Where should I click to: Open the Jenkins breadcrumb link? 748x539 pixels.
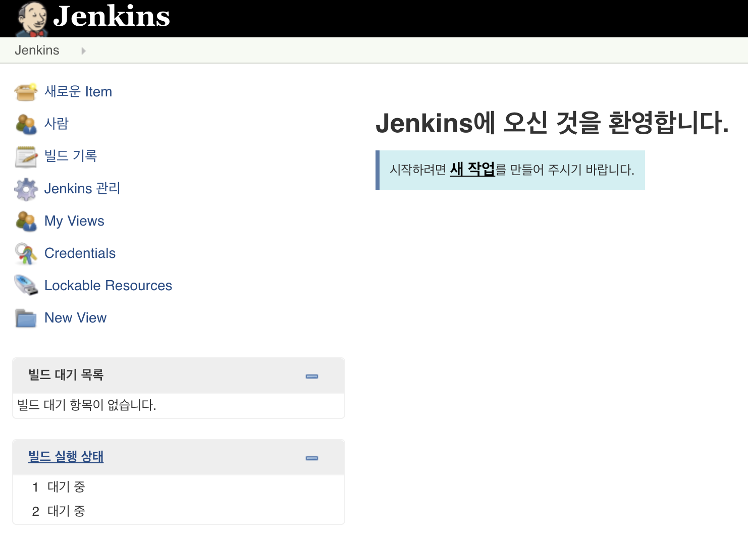pos(37,50)
